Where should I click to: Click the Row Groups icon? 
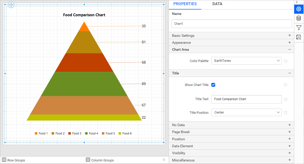tap(4, 160)
